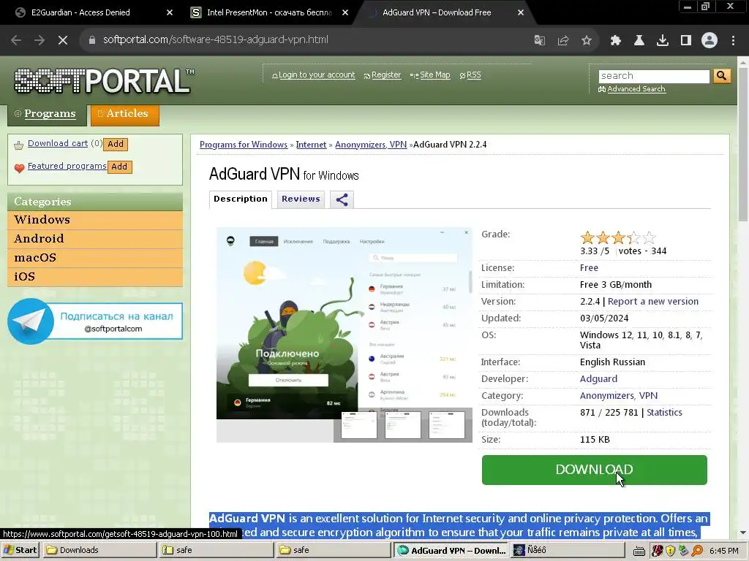Select the third small screenshot thumbnail
This screenshot has width=749, height=561.
[x=447, y=425]
